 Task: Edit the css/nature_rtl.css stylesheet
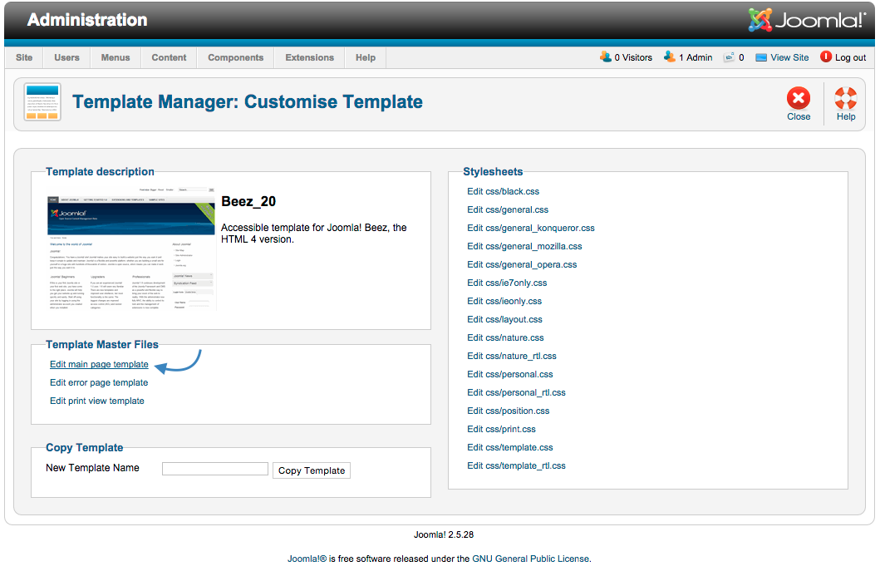(512, 356)
